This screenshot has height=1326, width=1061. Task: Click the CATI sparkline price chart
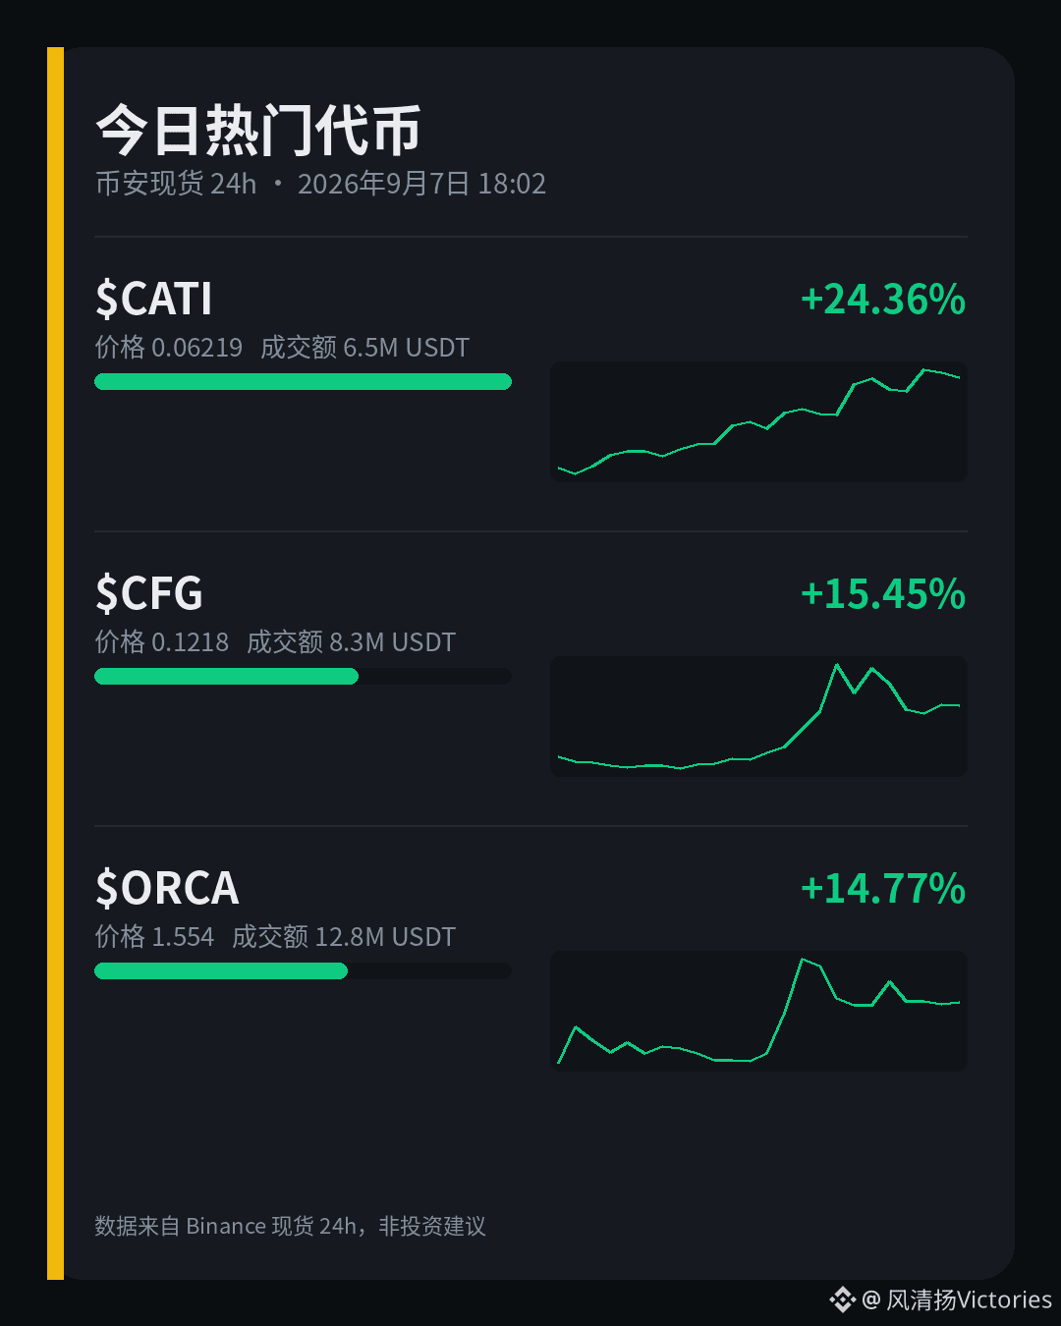pyautogui.click(x=758, y=421)
